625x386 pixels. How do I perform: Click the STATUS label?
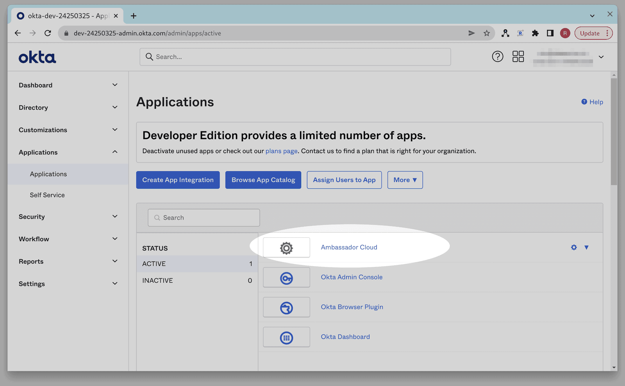155,248
